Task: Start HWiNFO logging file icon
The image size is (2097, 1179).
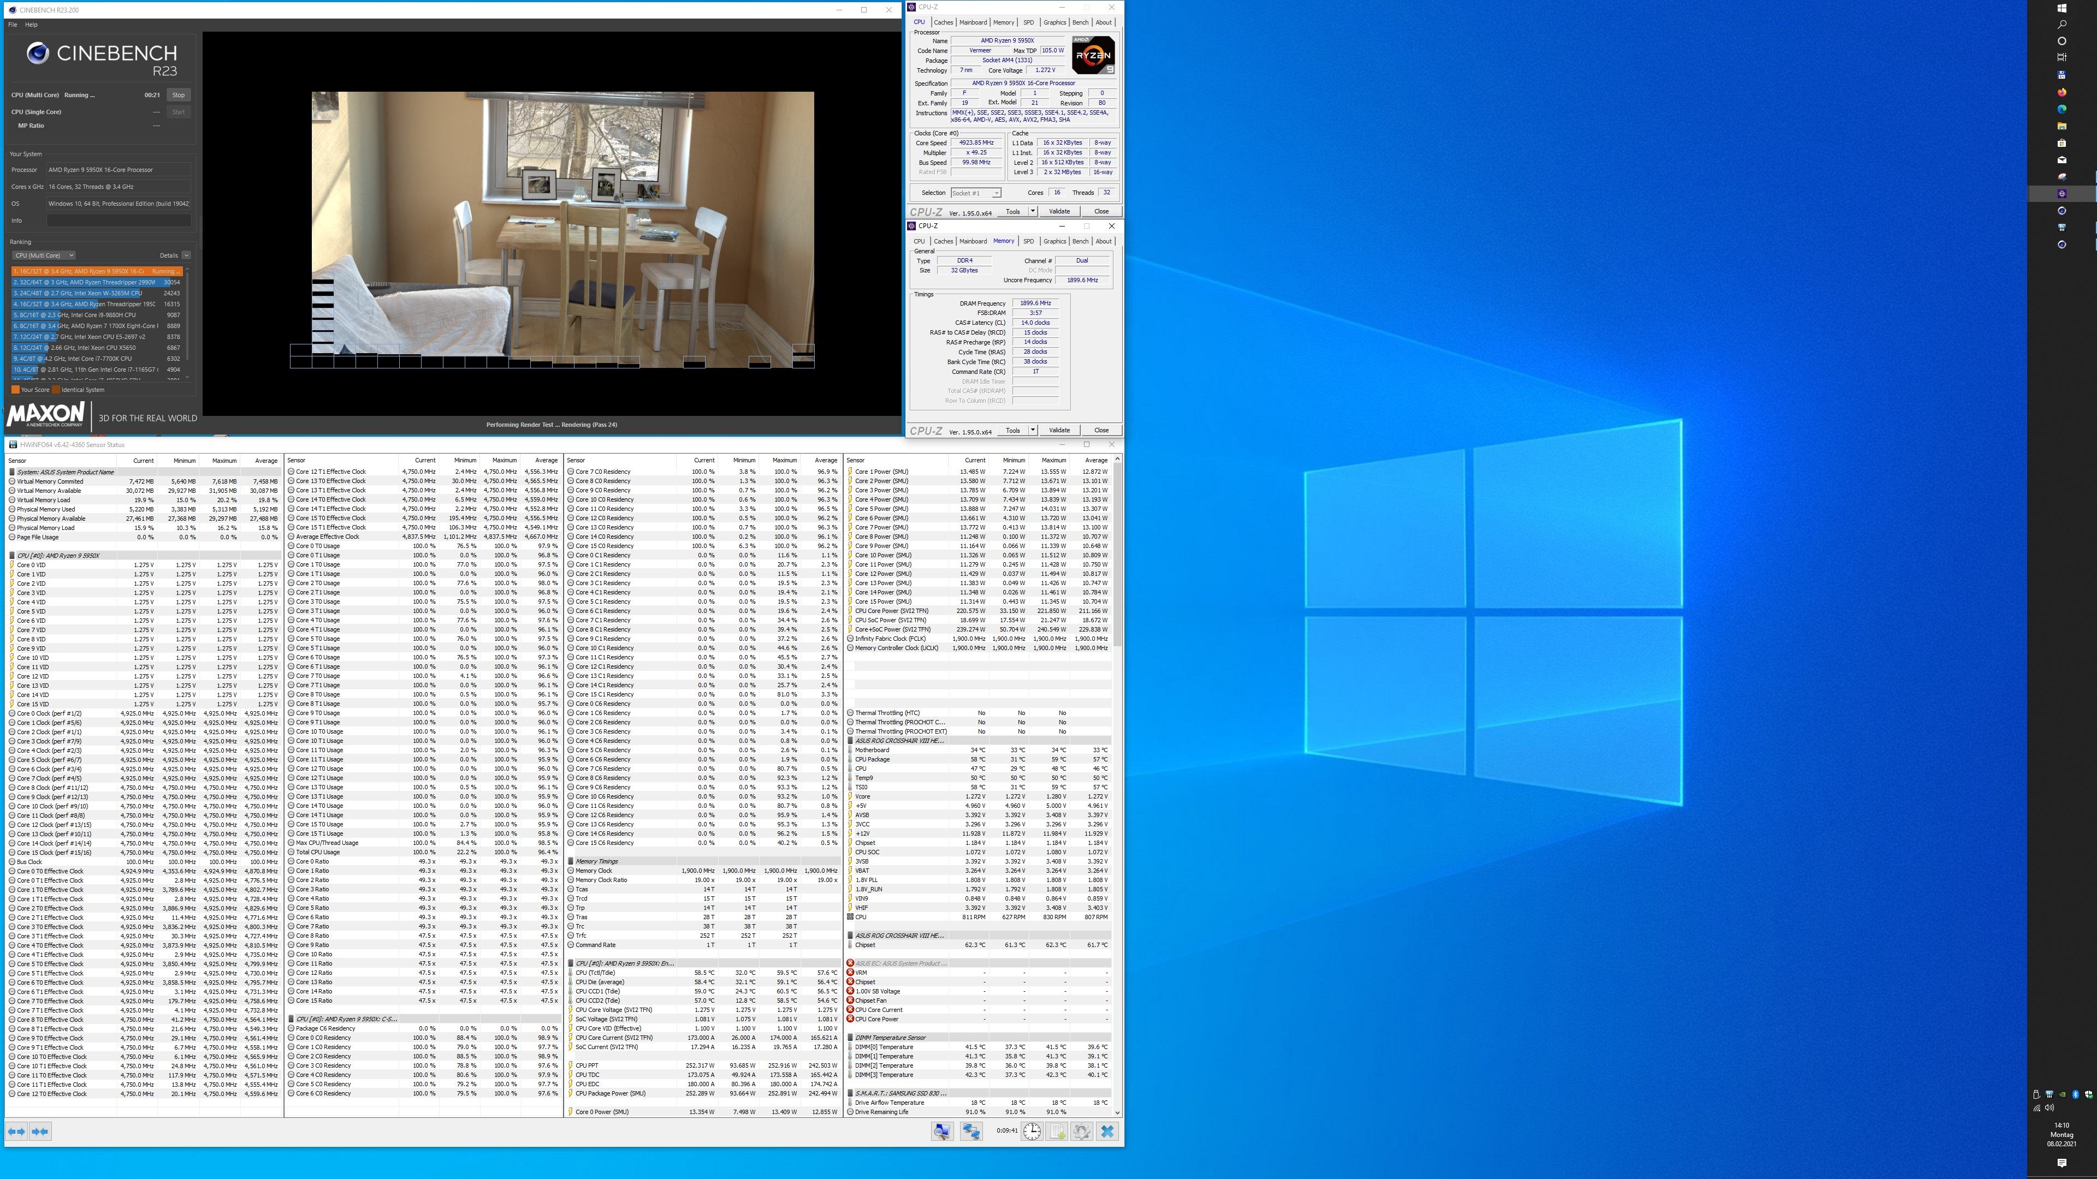Action: tap(1057, 1131)
